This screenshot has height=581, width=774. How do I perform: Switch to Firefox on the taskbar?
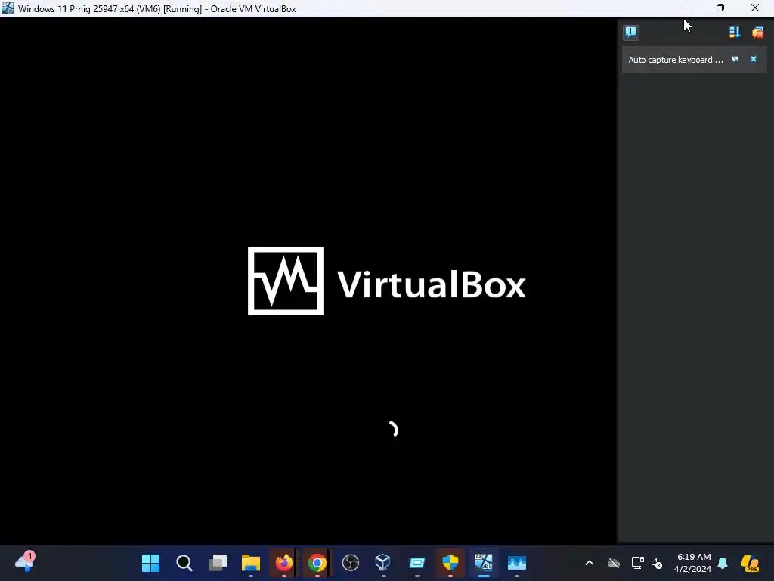tap(284, 563)
